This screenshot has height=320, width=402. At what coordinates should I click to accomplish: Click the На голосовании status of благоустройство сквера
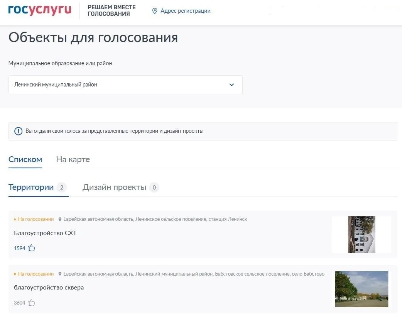(35, 274)
